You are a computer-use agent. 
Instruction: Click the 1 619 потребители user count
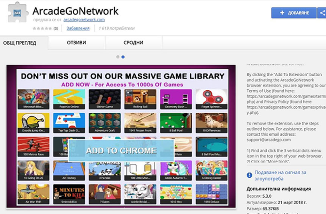click(x=116, y=28)
